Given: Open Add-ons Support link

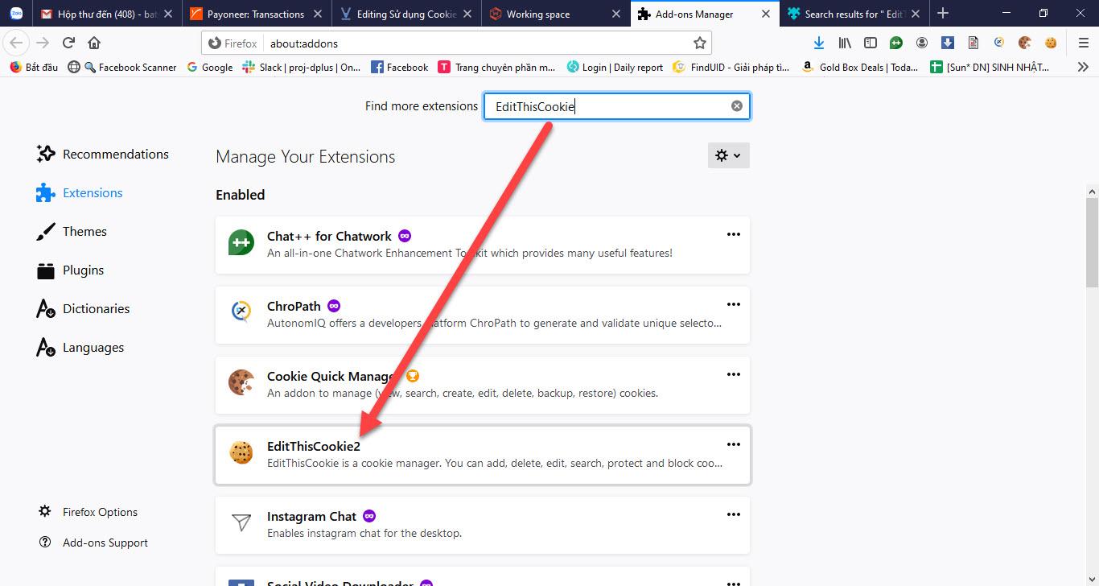Looking at the screenshot, I should click(x=93, y=543).
